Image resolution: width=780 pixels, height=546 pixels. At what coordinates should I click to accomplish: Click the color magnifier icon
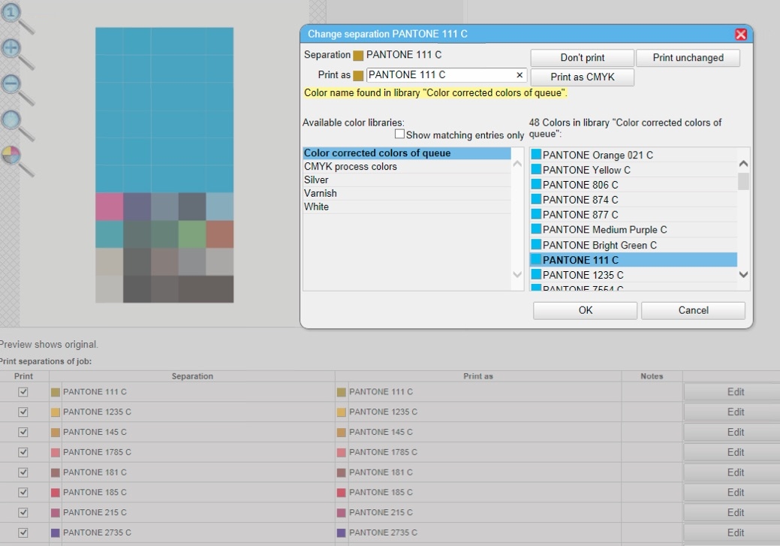point(17,161)
